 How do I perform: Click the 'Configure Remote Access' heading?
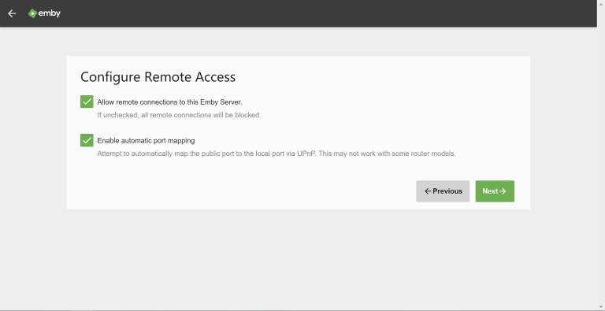point(158,77)
